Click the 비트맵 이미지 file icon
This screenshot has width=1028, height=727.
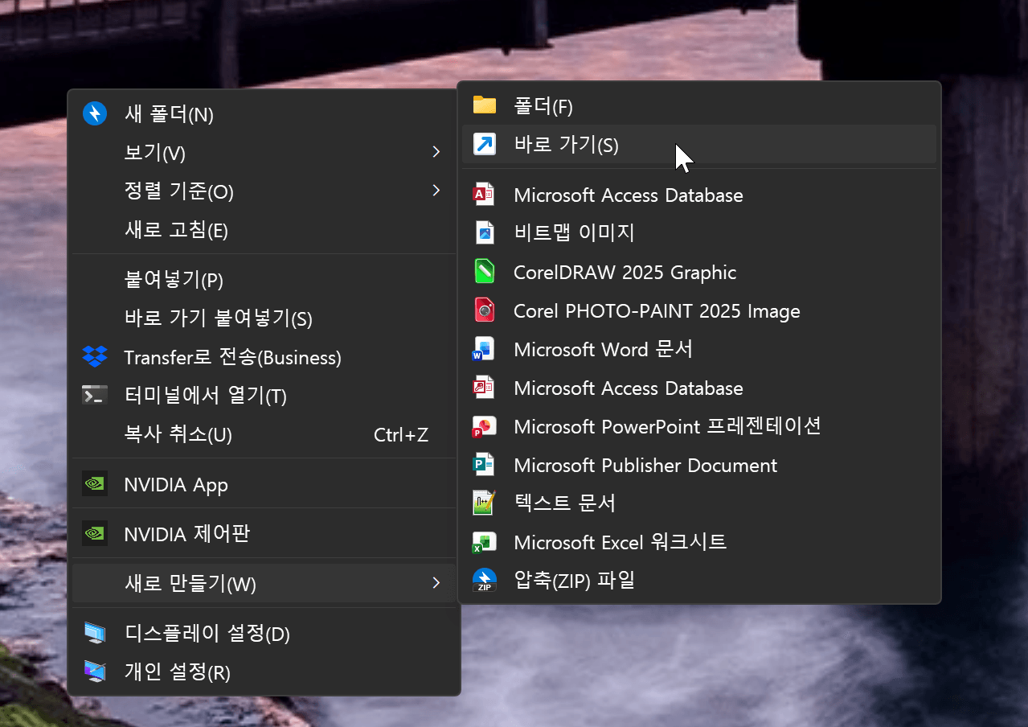(x=485, y=233)
